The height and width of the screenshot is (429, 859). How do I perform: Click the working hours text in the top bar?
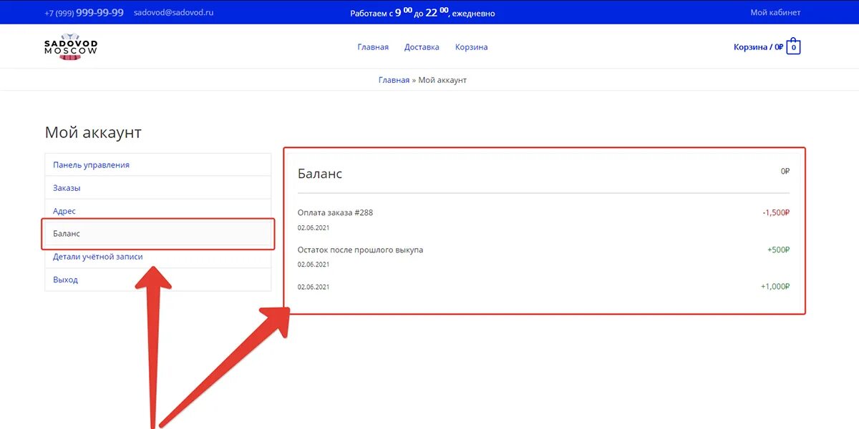(x=422, y=12)
